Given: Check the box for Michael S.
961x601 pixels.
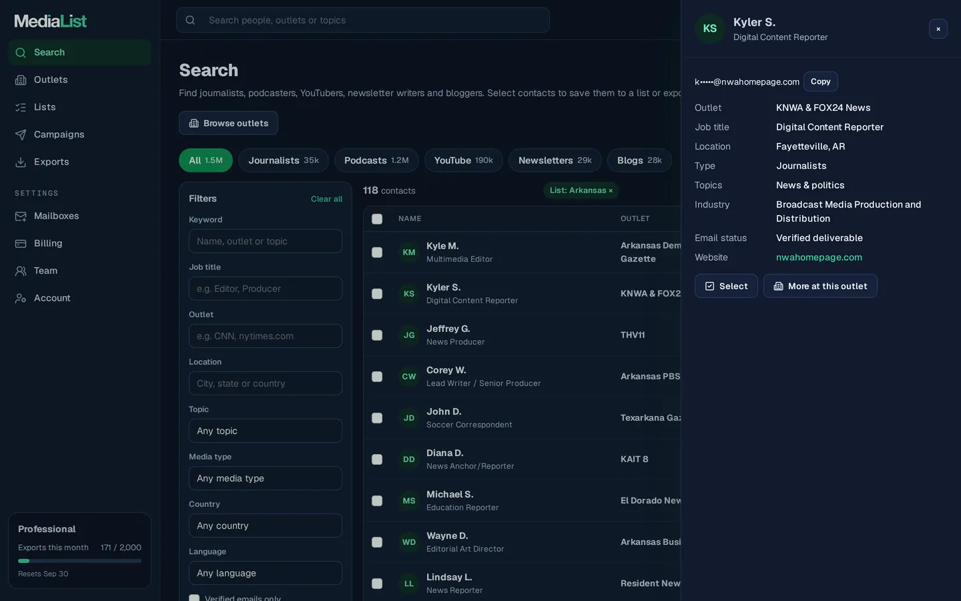Looking at the screenshot, I should pos(377,501).
